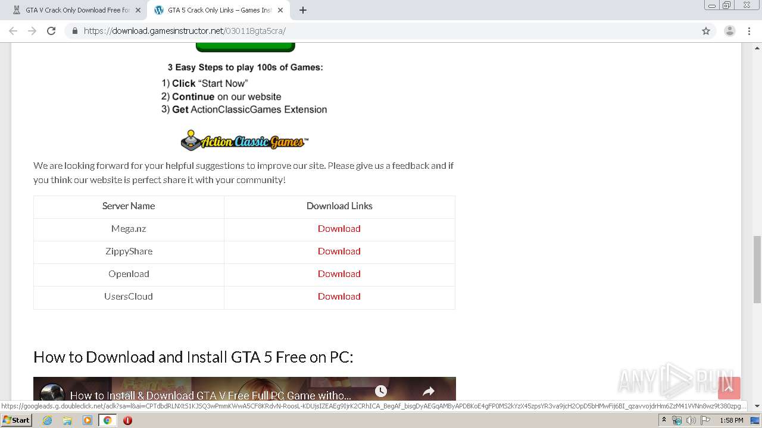Click the padlock site info icon
Viewport: 762px width, 428px height.
click(x=74, y=31)
